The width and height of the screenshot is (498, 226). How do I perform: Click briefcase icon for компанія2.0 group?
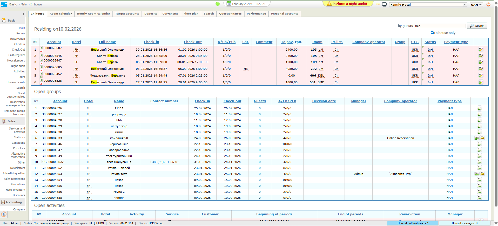tap(482, 138)
